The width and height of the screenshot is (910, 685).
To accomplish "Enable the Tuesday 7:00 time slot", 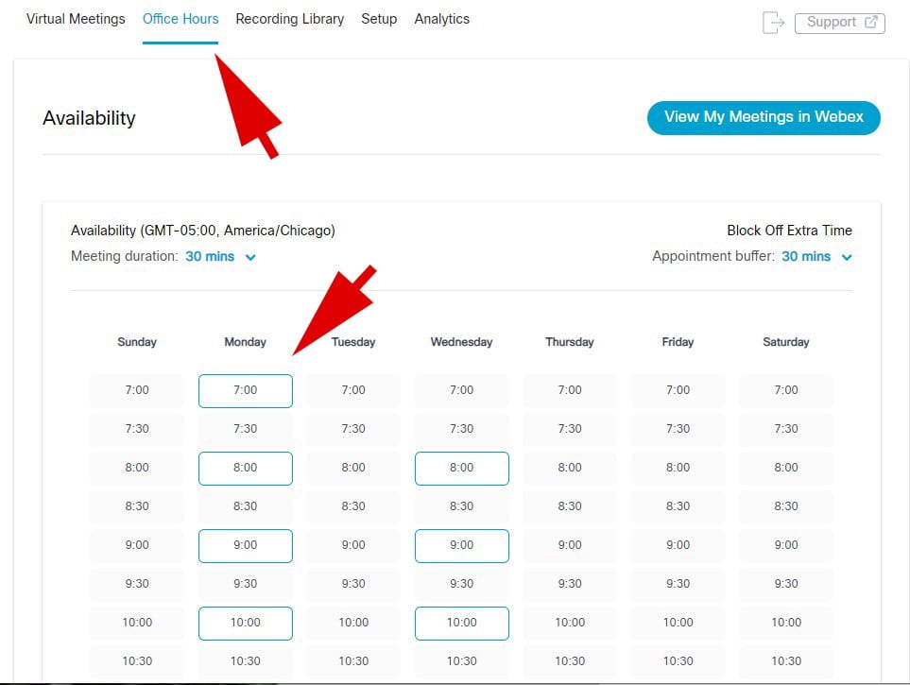I will (353, 390).
